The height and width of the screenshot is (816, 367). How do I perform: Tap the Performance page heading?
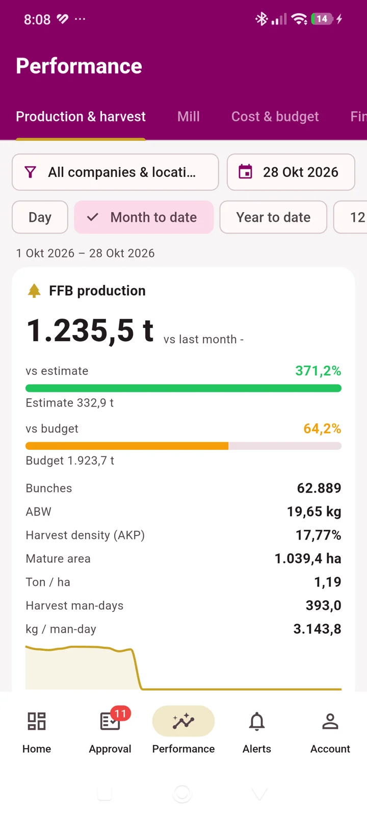click(x=79, y=66)
